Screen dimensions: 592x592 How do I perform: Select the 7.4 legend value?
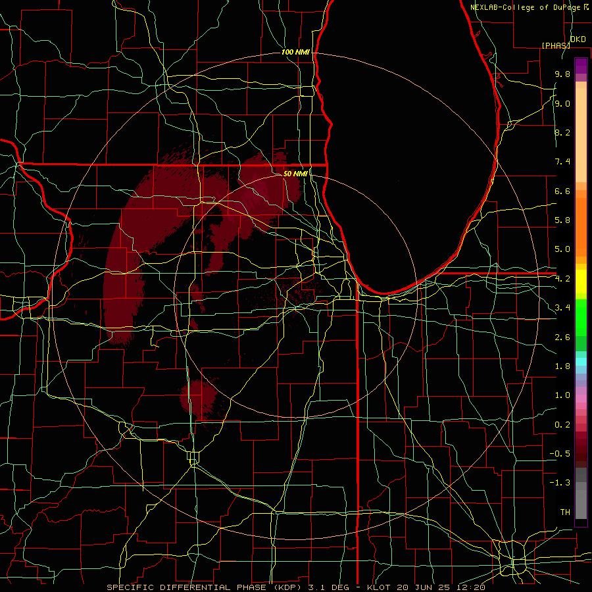[x=562, y=162]
